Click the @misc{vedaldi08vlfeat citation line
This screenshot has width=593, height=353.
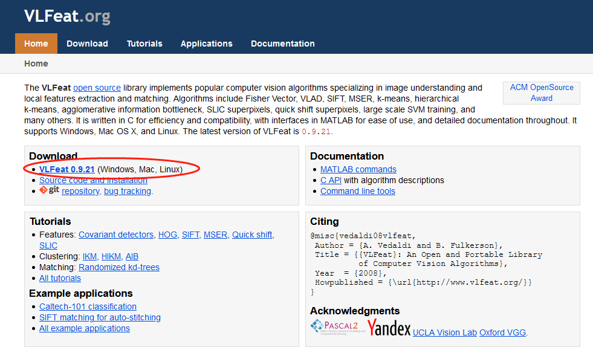[363, 236]
